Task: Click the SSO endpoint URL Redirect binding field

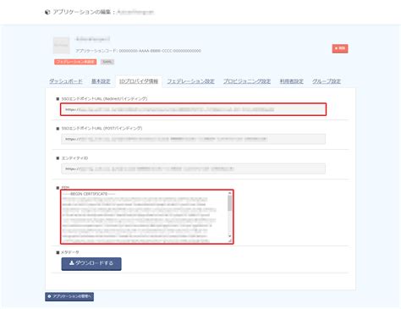Action: 193,109
